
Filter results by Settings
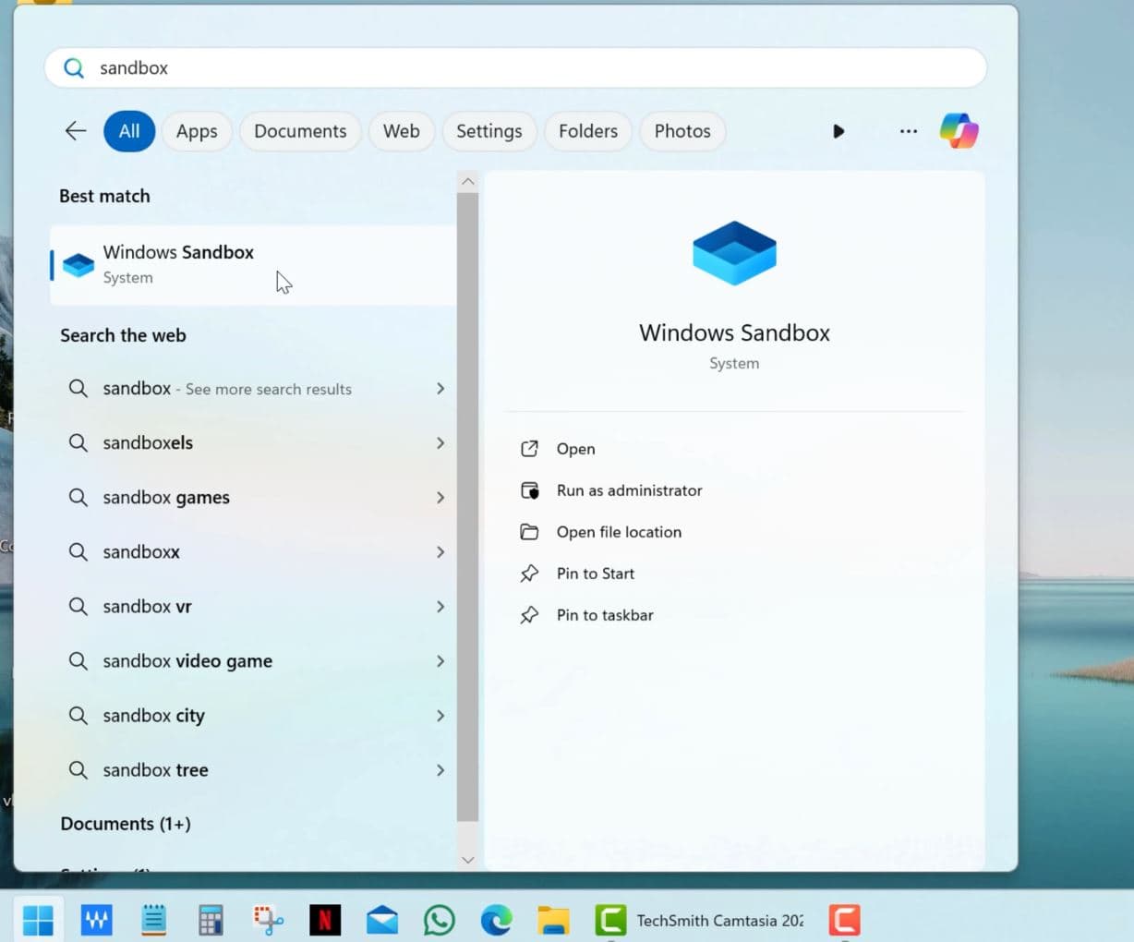pos(489,131)
